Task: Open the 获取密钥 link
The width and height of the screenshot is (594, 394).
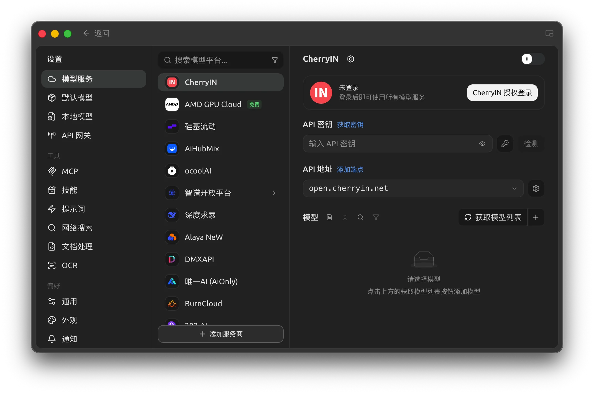Action: point(350,125)
